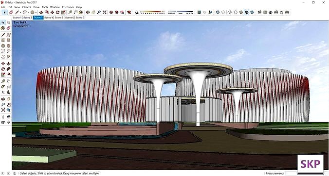Click the shadow date month slider
The width and height of the screenshot is (329, 176).
(x=153, y=12)
